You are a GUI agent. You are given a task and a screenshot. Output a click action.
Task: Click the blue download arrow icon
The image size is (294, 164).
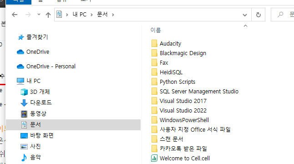(x=24, y=103)
